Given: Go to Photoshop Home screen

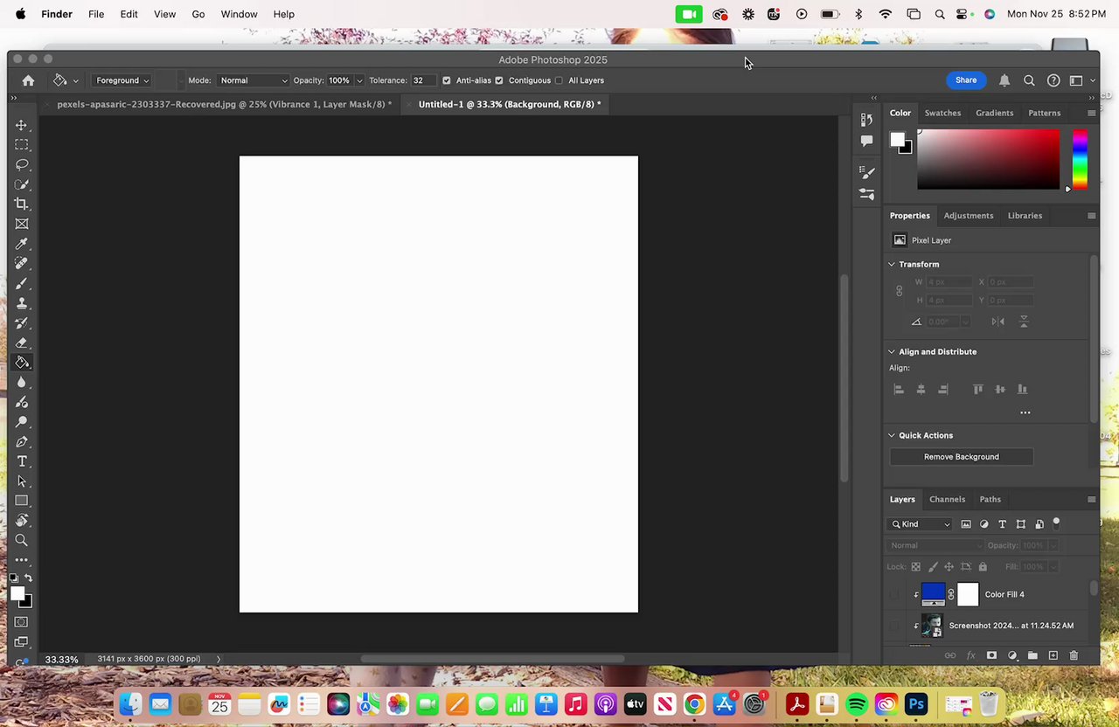Looking at the screenshot, I should pyautogui.click(x=28, y=80).
